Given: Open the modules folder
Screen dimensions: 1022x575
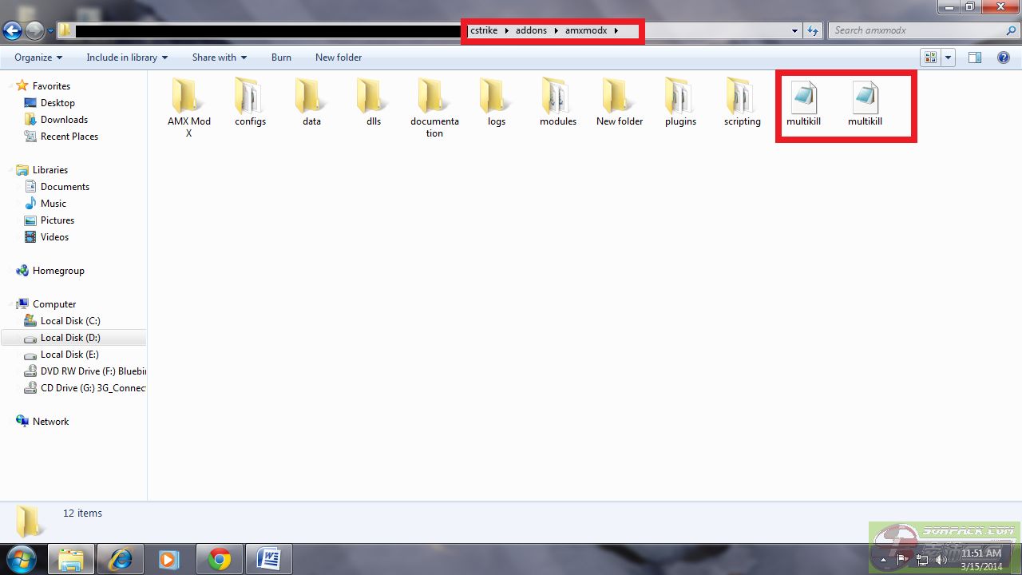Looking at the screenshot, I should [557, 101].
